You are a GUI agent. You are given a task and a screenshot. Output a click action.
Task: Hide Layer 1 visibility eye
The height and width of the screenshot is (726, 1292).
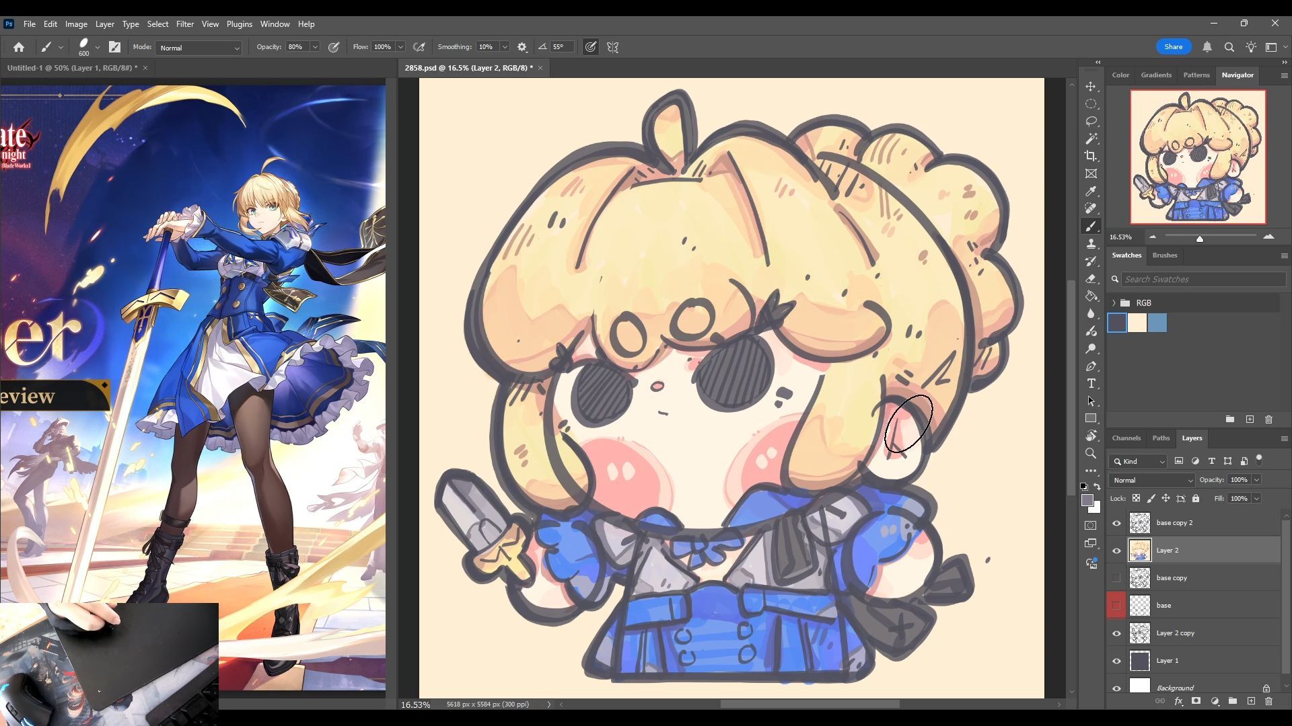(x=1116, y=661)
